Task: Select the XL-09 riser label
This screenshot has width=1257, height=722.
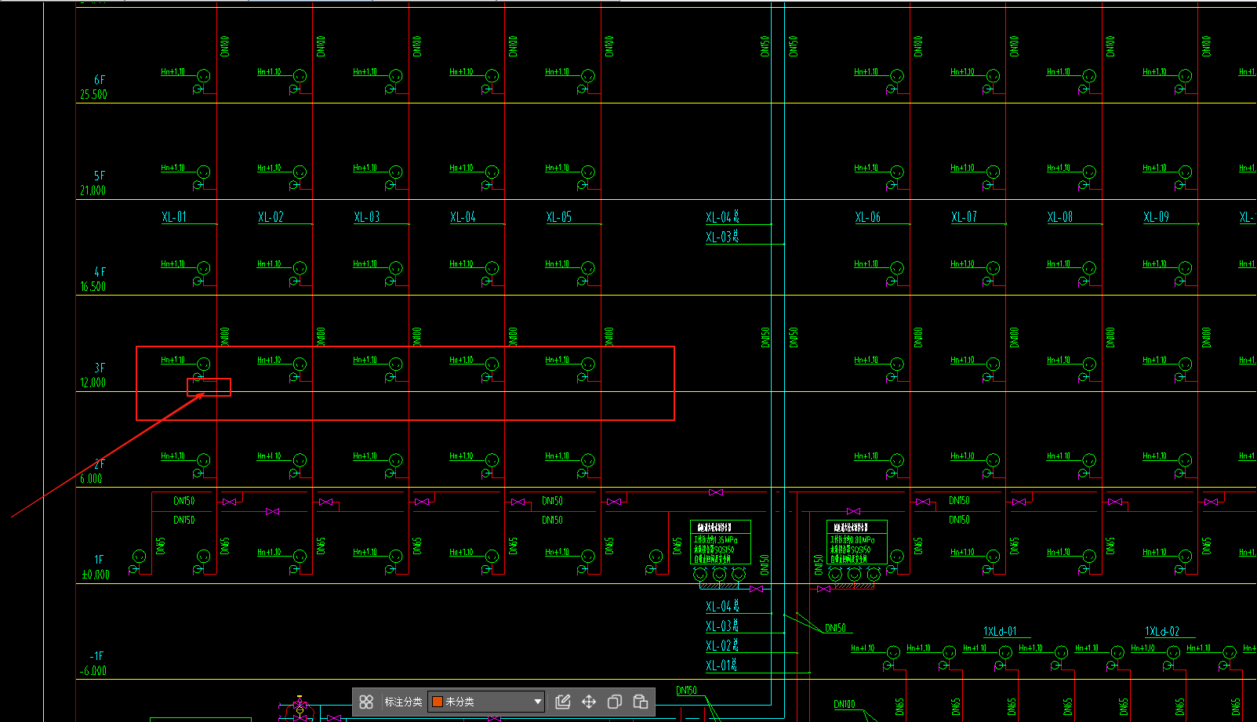Action: coord(1156,217)
